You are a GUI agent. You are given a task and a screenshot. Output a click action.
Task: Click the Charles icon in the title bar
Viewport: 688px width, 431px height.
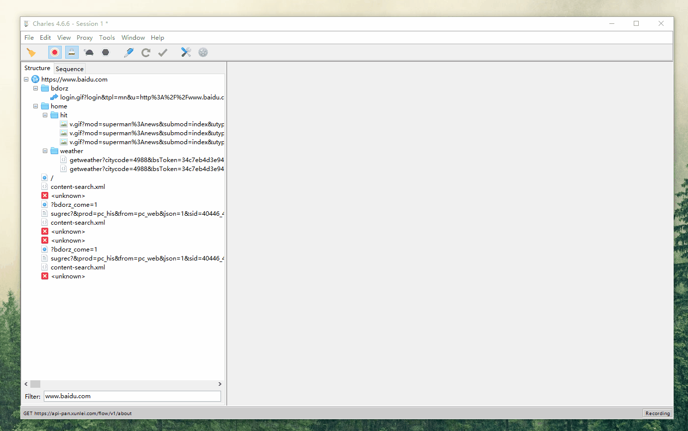click(26, 24)
